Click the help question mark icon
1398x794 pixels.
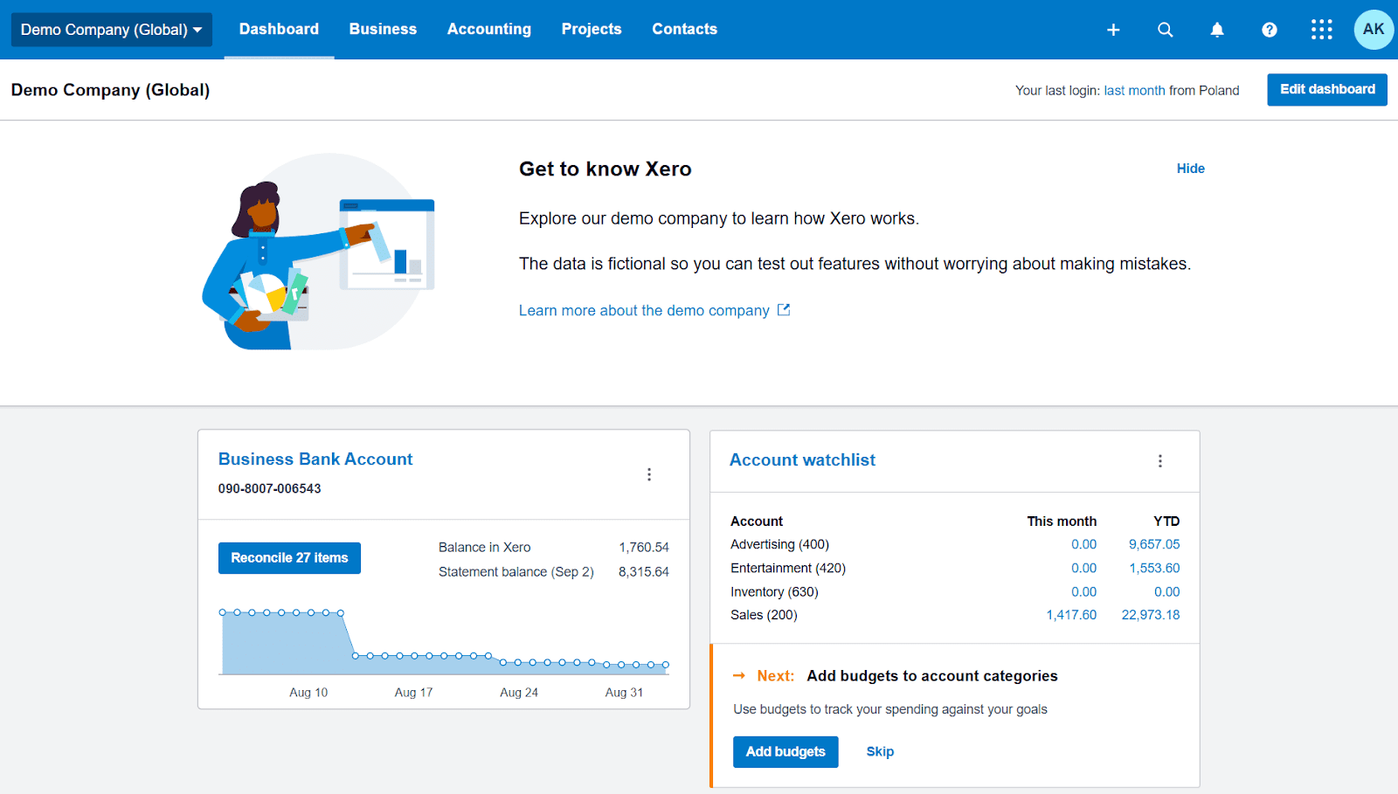(1269, 30)
